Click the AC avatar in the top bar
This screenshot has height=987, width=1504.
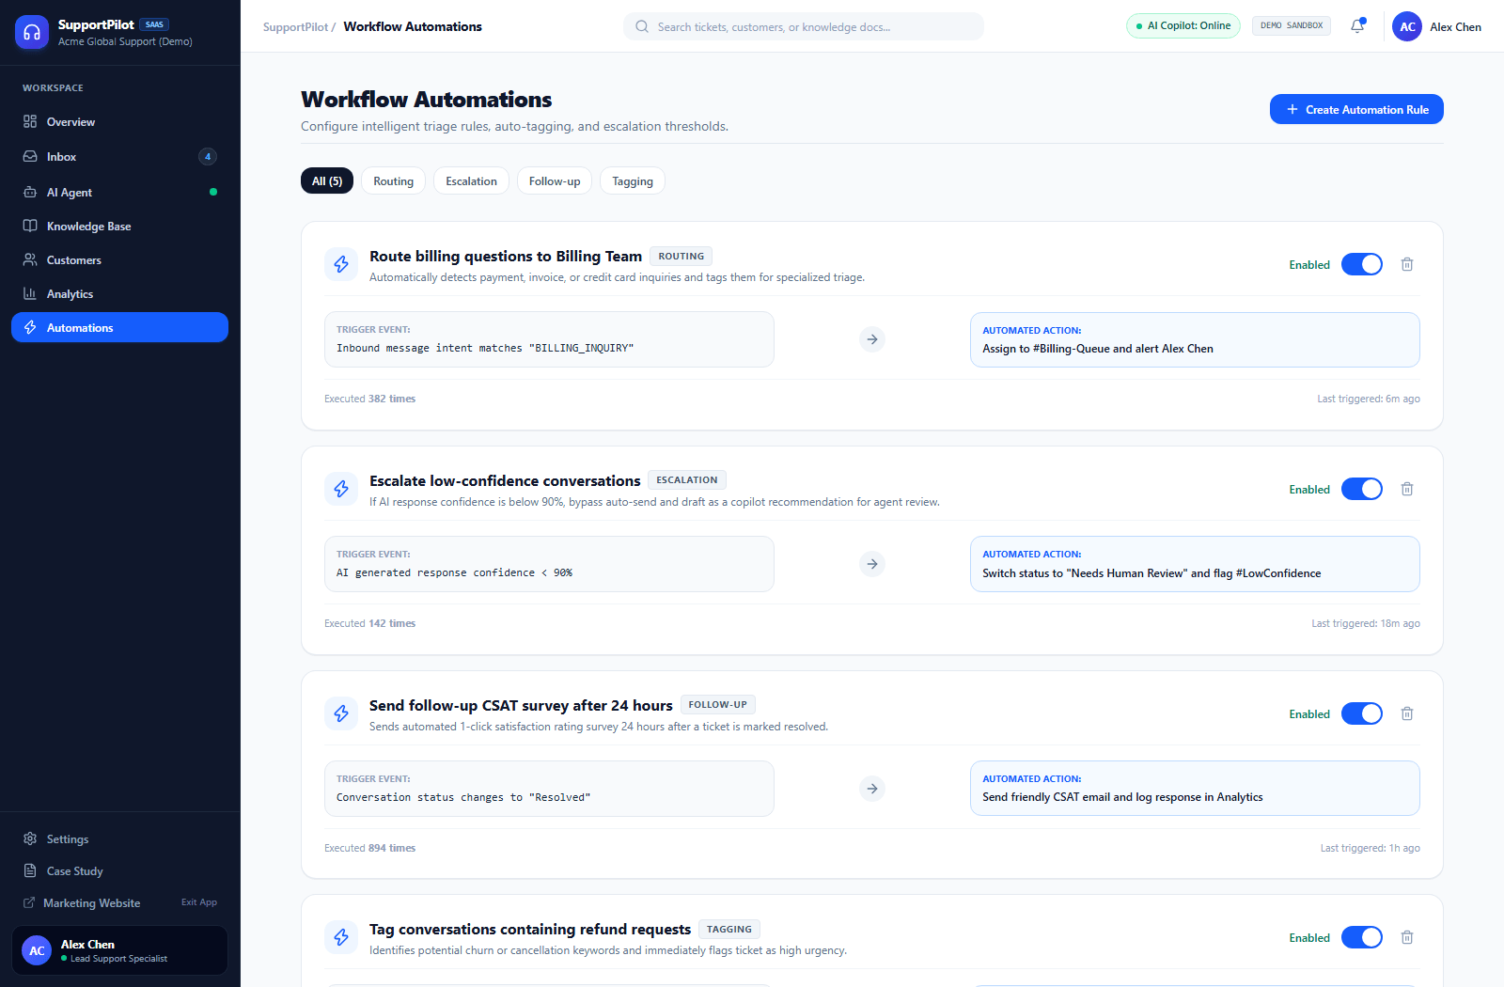1407,26
